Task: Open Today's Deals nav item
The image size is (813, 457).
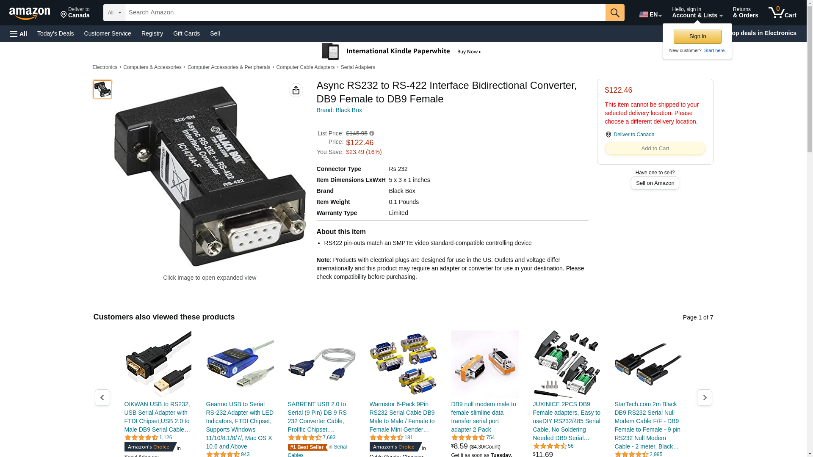Action: 55,33
